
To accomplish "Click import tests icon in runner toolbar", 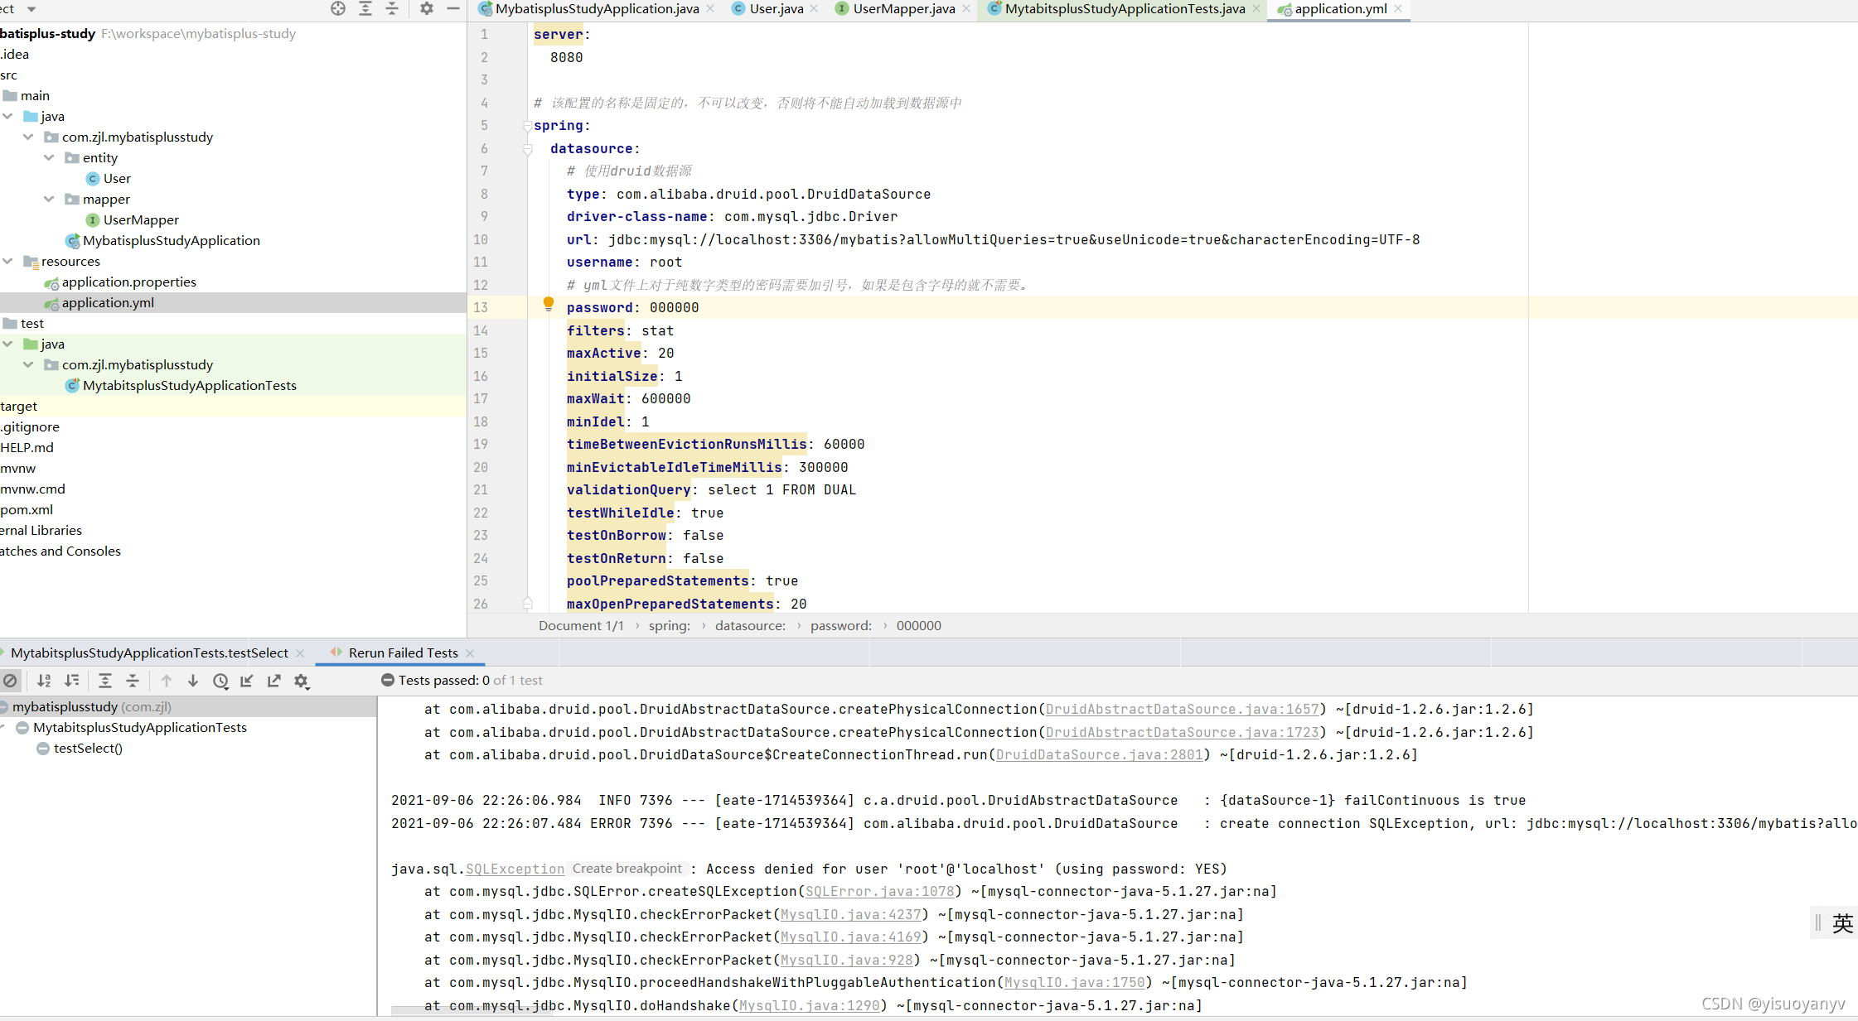I will [x=247, y=681].
